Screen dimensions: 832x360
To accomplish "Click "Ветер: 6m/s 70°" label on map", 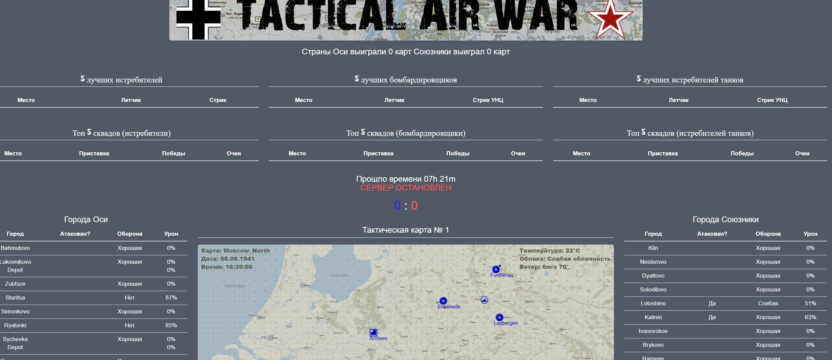I will (x=544, y=267).
